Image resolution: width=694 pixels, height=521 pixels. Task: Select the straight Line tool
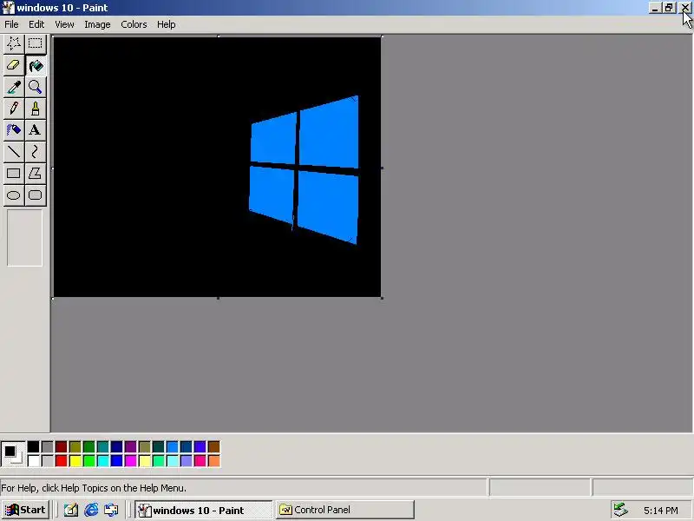point(13,152)
